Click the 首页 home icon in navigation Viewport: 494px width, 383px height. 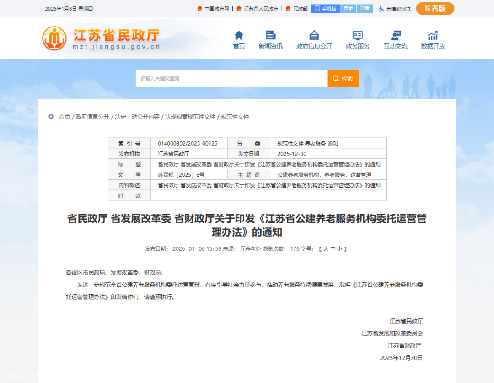tap(239, 36)
